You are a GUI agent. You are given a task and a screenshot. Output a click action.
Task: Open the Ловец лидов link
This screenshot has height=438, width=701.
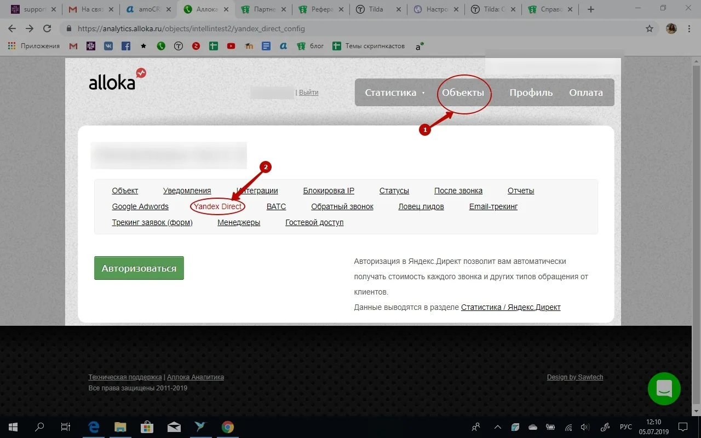(421, 206)
